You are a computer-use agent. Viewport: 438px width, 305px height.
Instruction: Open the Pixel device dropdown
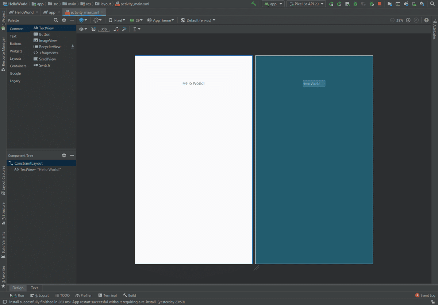coord(117,20)
